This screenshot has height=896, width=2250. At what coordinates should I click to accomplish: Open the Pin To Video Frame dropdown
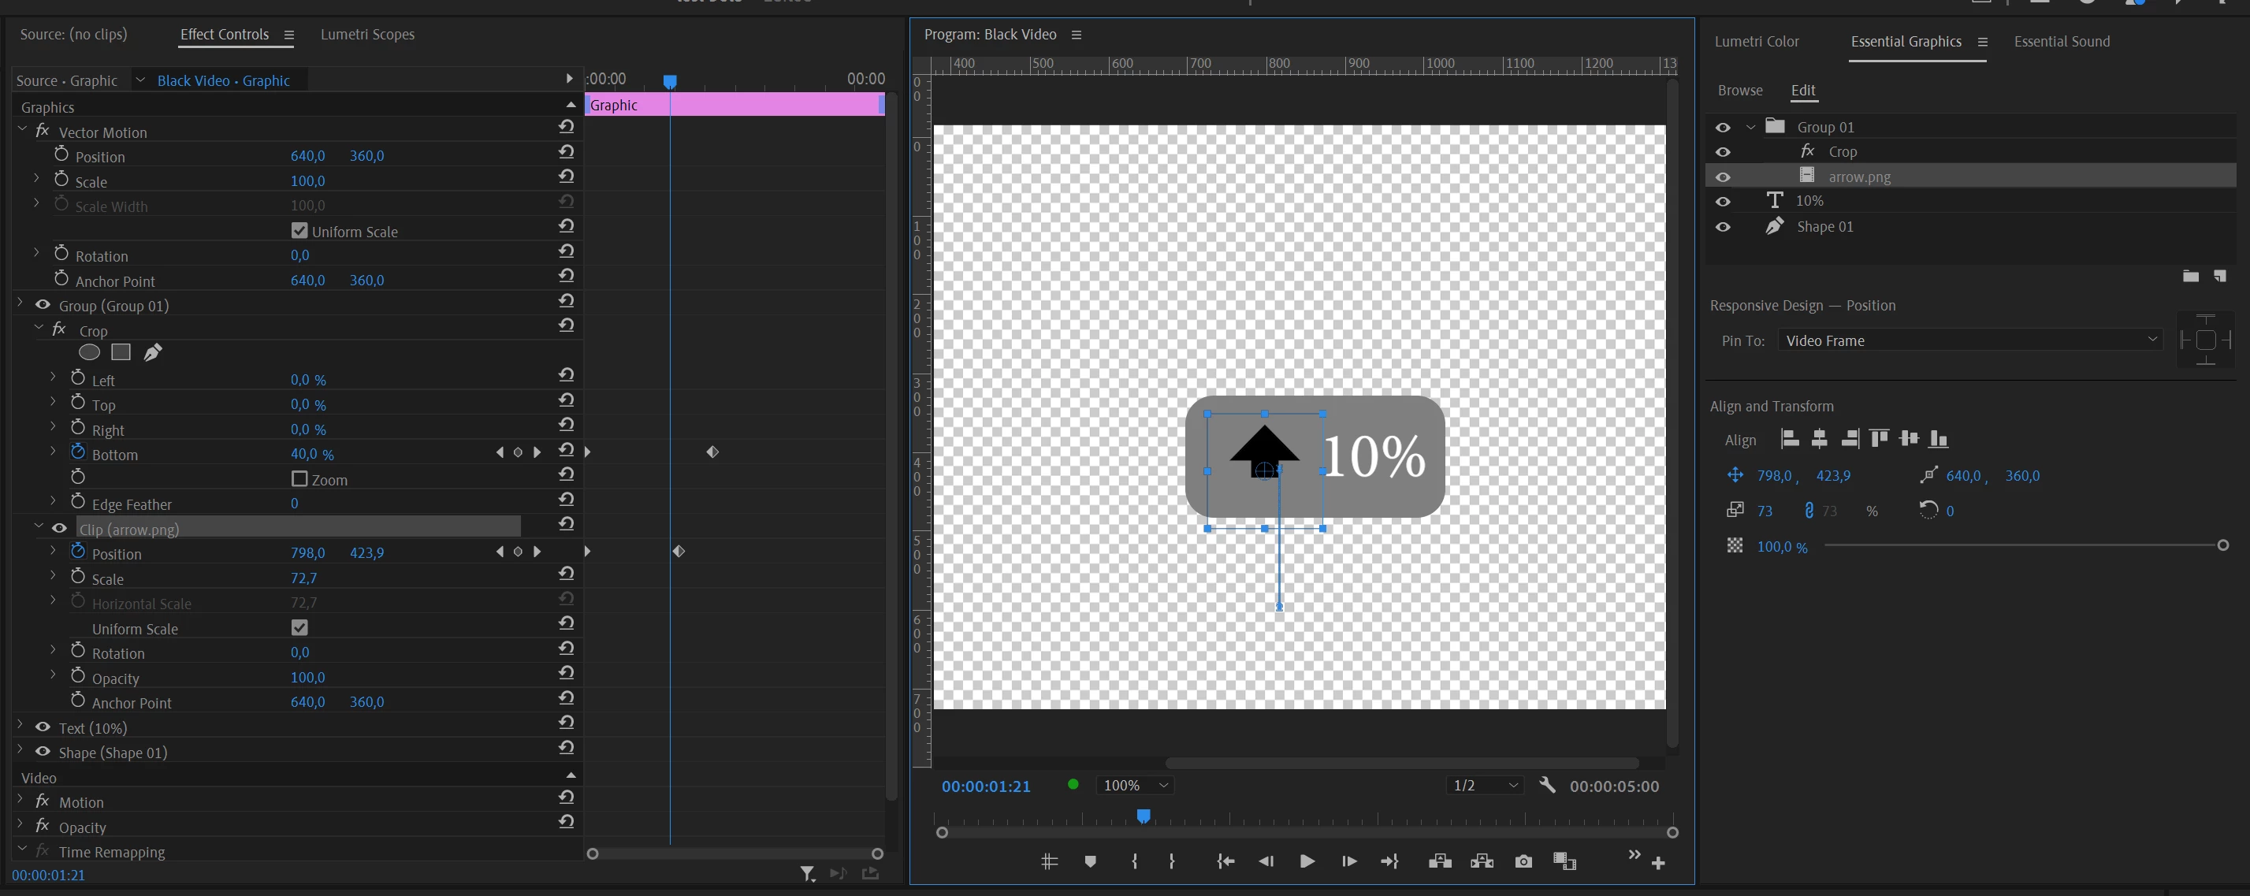click(1969, 340)
